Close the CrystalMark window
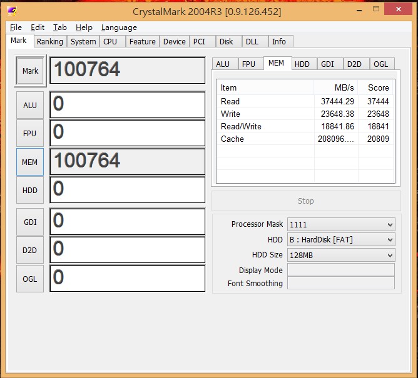 pos(398,9)
